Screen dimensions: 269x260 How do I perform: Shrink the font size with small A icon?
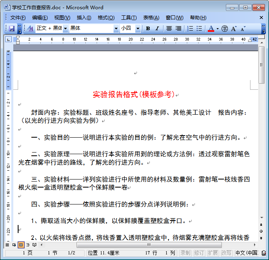[x=243, y=29]
